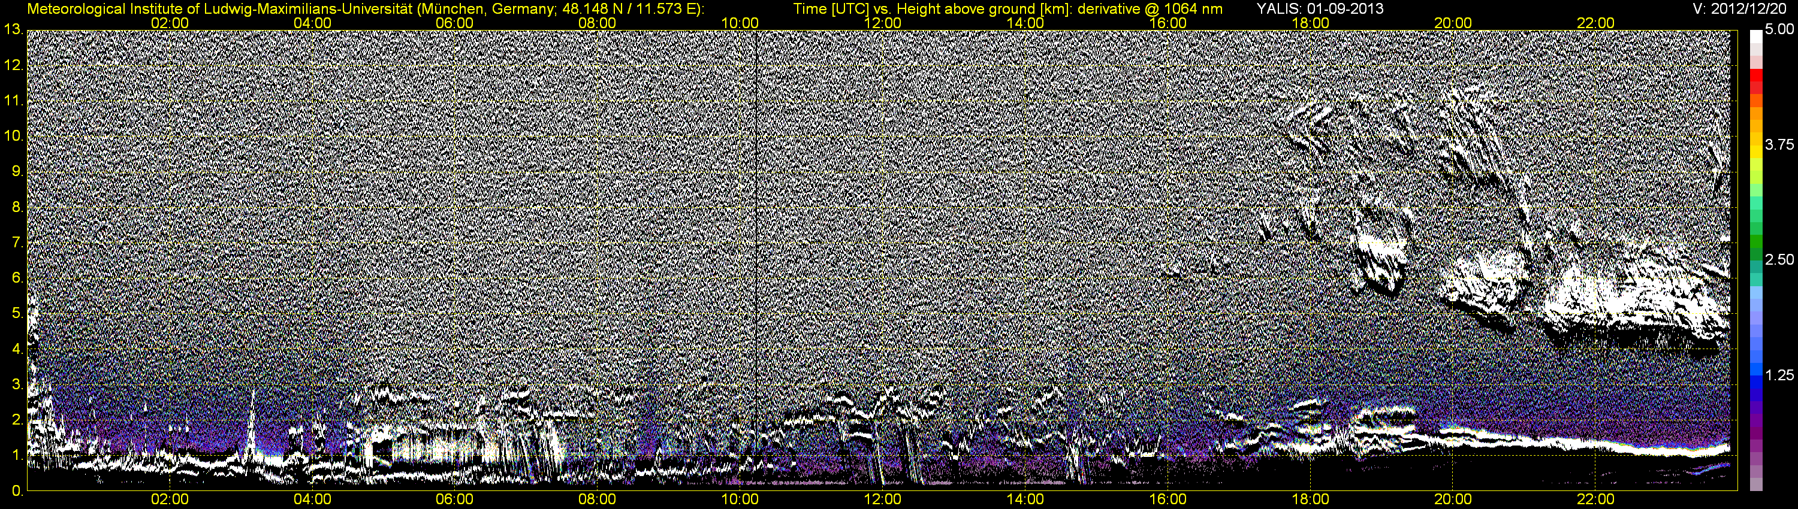Click the 4 km height axis label
This screenshot has height=509, width=1798.
pos(17,349)
